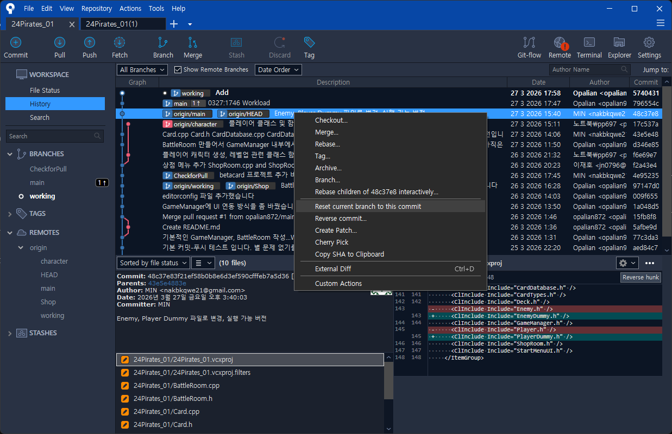Click the Push toolbar icon

90,43
